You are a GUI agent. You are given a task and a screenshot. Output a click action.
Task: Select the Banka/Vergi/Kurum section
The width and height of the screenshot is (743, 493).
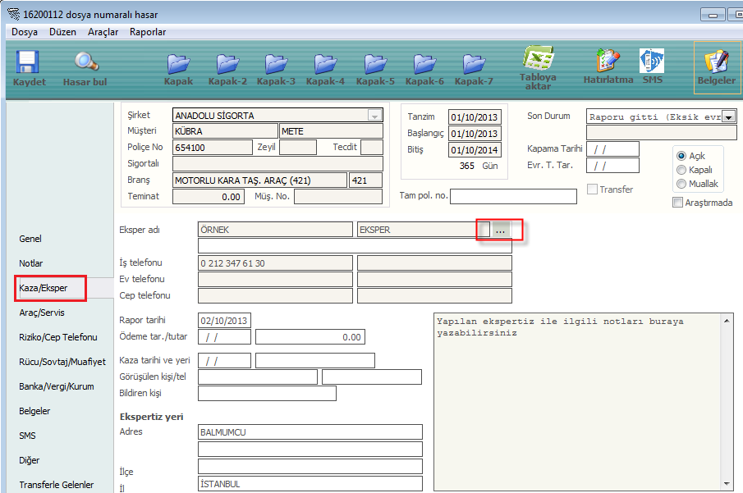click(57, 386)
